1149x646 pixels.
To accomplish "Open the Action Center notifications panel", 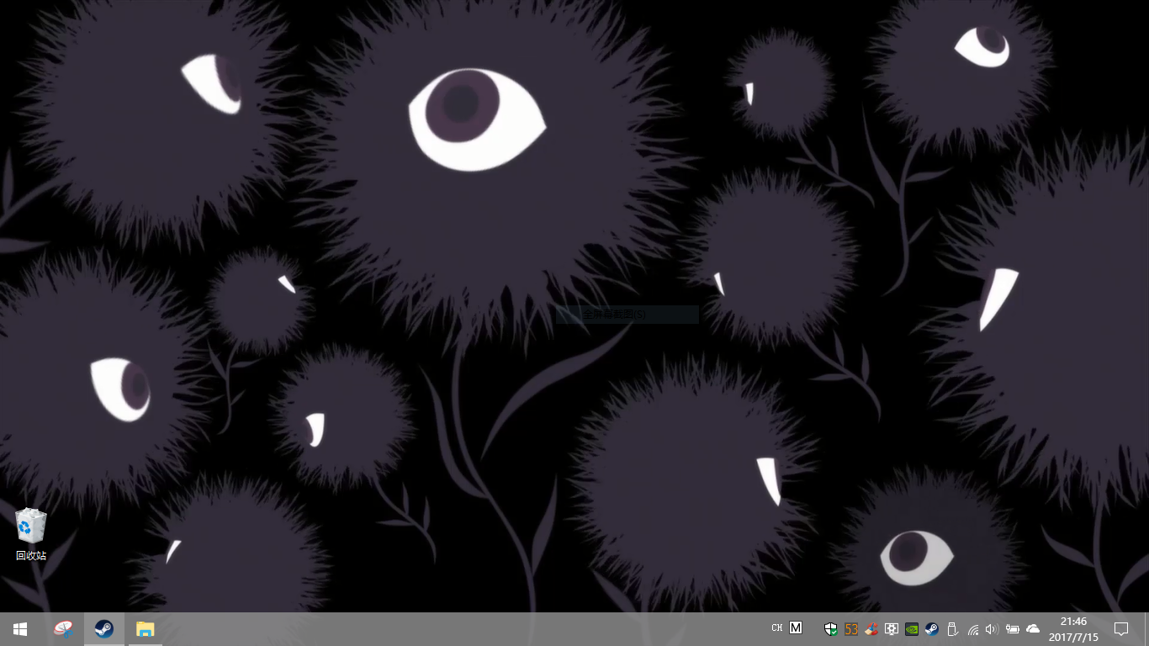I will point(1120,628).
